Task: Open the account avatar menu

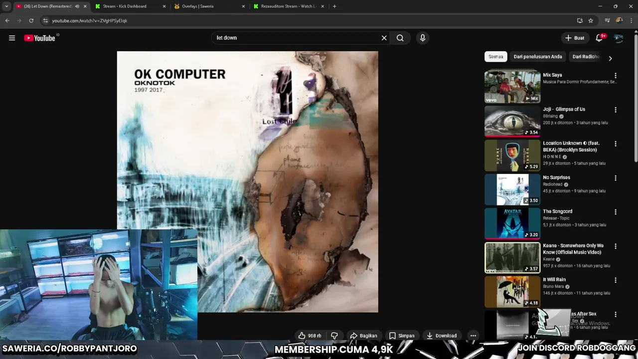Action: pos(619,38)
